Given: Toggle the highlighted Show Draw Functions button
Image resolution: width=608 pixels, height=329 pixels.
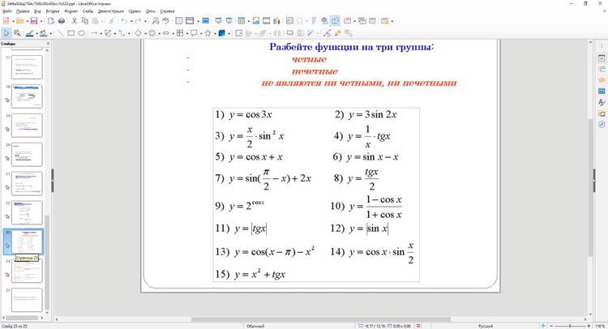Looking at the screenshot, I should (335, 20).
